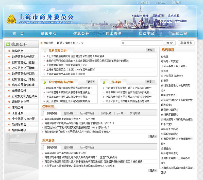
Task: Open 上海钻石交易联合管理办公室 link
Action: coord(177,168)
